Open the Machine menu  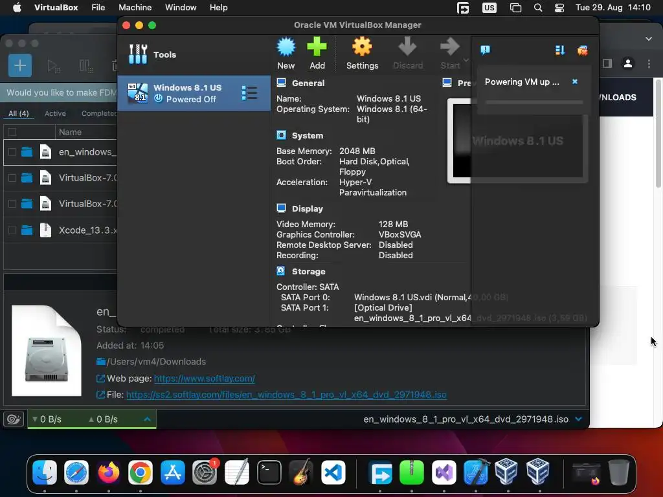coord(135,7)
